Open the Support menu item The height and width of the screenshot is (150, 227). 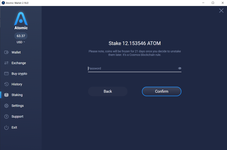(17, 117)
